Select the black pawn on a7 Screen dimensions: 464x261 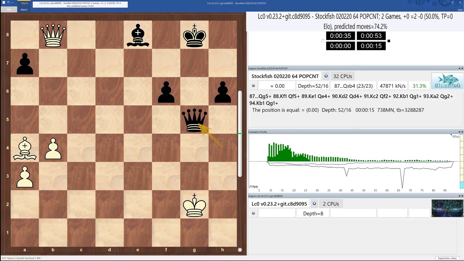pyautogui.click(x=25, y=64)
